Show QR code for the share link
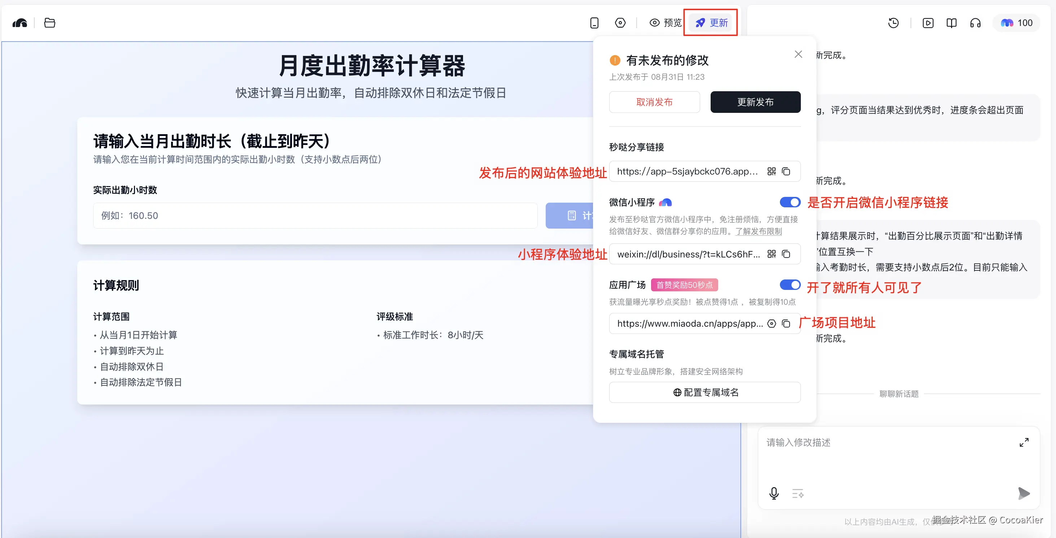The width and height of the screenshot is (1056, 538). 771,171
